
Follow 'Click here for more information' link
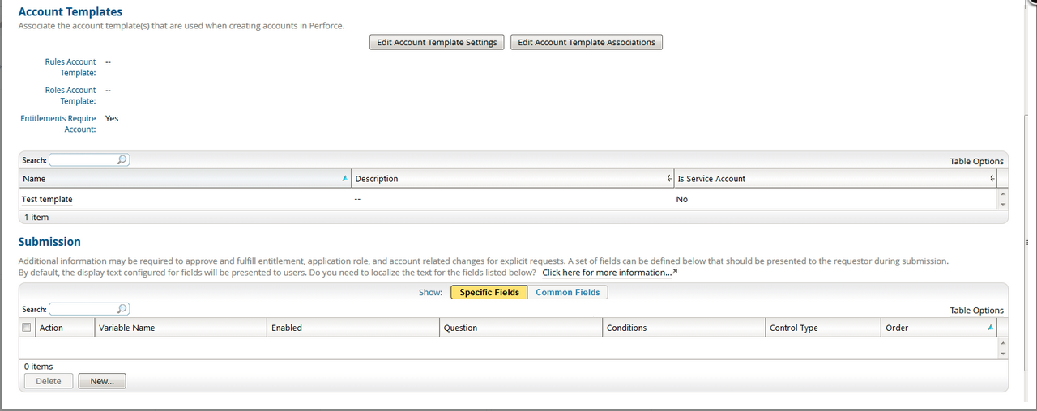tap(606, 273)
